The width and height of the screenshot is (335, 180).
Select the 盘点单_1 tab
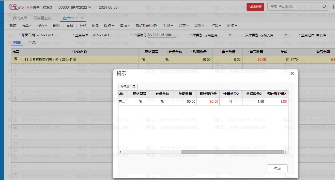(x=70, y=18)
